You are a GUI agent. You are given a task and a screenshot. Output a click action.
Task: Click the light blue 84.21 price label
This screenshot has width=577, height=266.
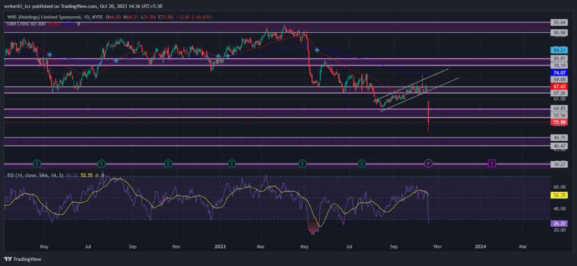coord(558,50)
